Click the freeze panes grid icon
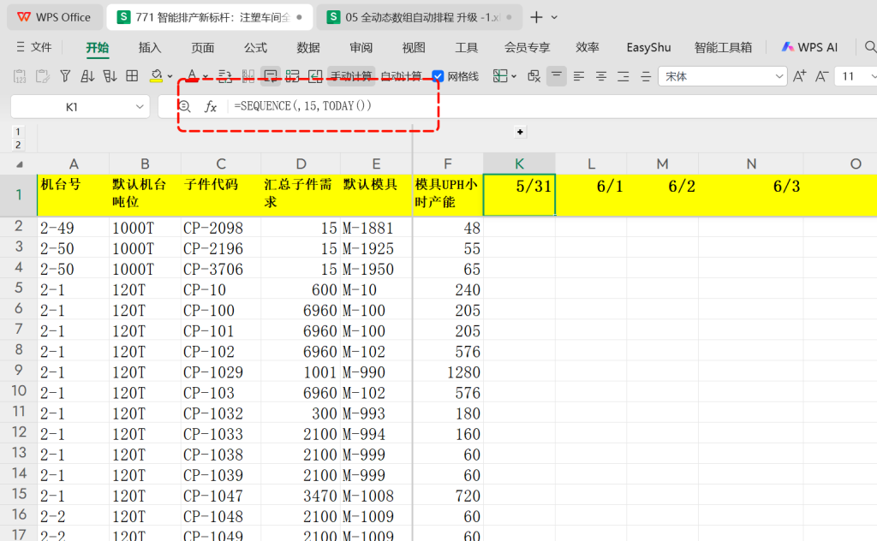The height and width of the screenshot is (541, 877). (500, 76)
